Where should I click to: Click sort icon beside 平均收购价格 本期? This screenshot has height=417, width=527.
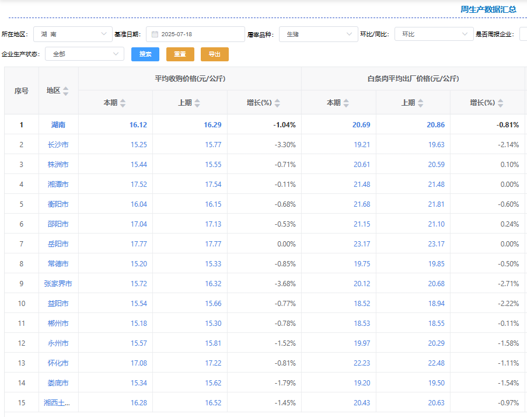[123, 103]
